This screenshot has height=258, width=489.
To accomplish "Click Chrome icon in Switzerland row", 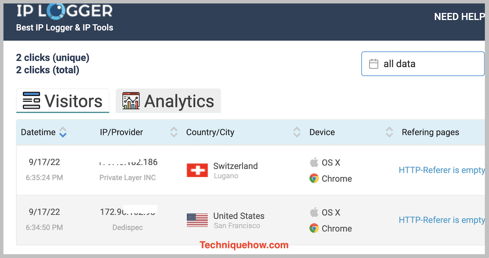I will click(314, 178).
